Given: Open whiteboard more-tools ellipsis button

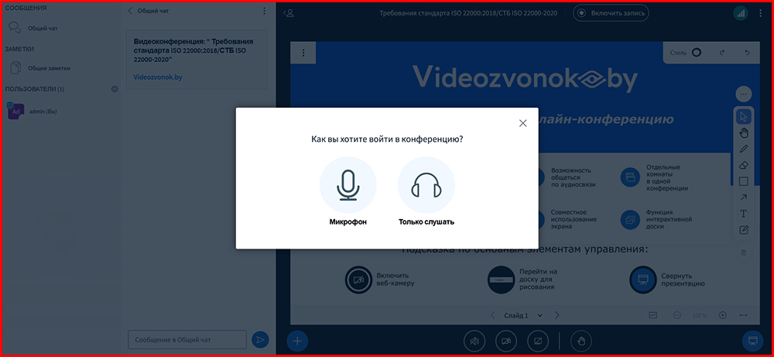Looking at the screenshot, I should pyautogui.click(x=743, y=94).
